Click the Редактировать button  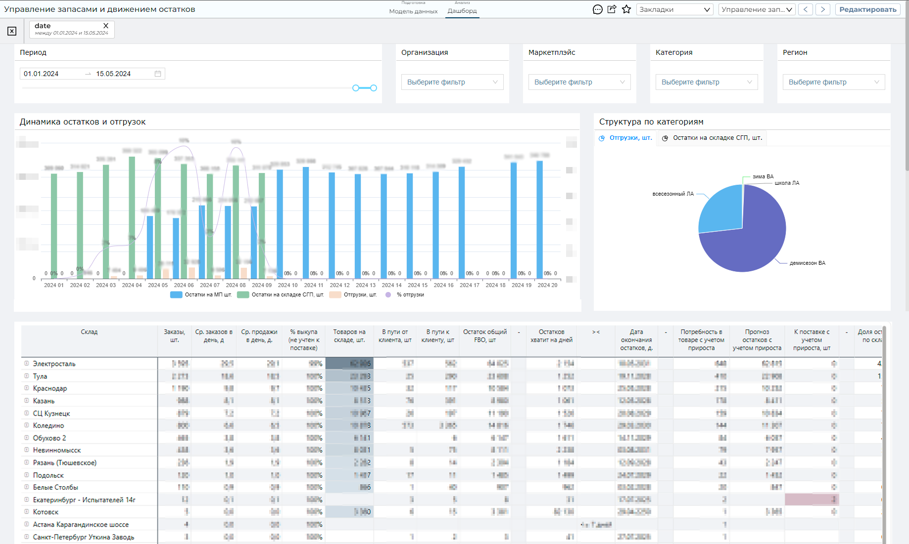tap(867, 9)
